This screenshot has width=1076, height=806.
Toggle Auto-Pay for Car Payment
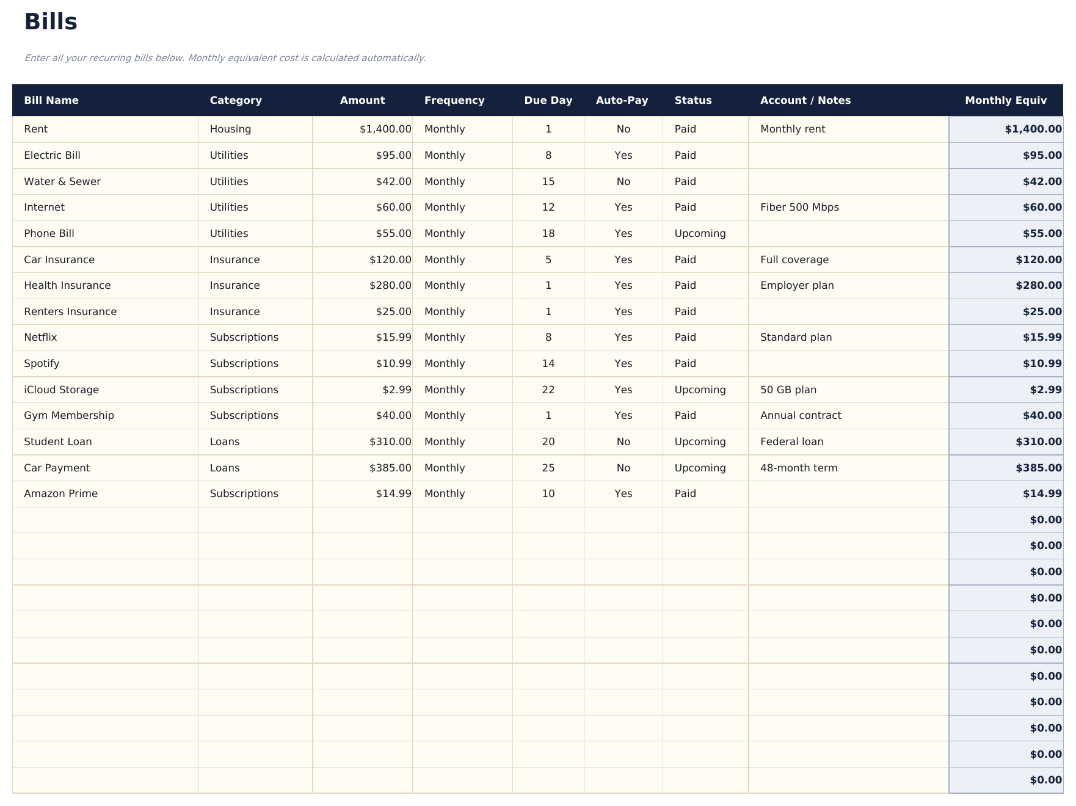point(622,468)
